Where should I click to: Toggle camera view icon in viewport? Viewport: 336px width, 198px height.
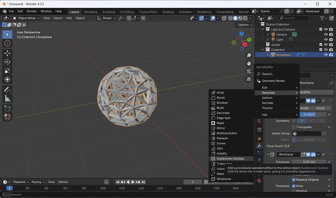[249, 71]
